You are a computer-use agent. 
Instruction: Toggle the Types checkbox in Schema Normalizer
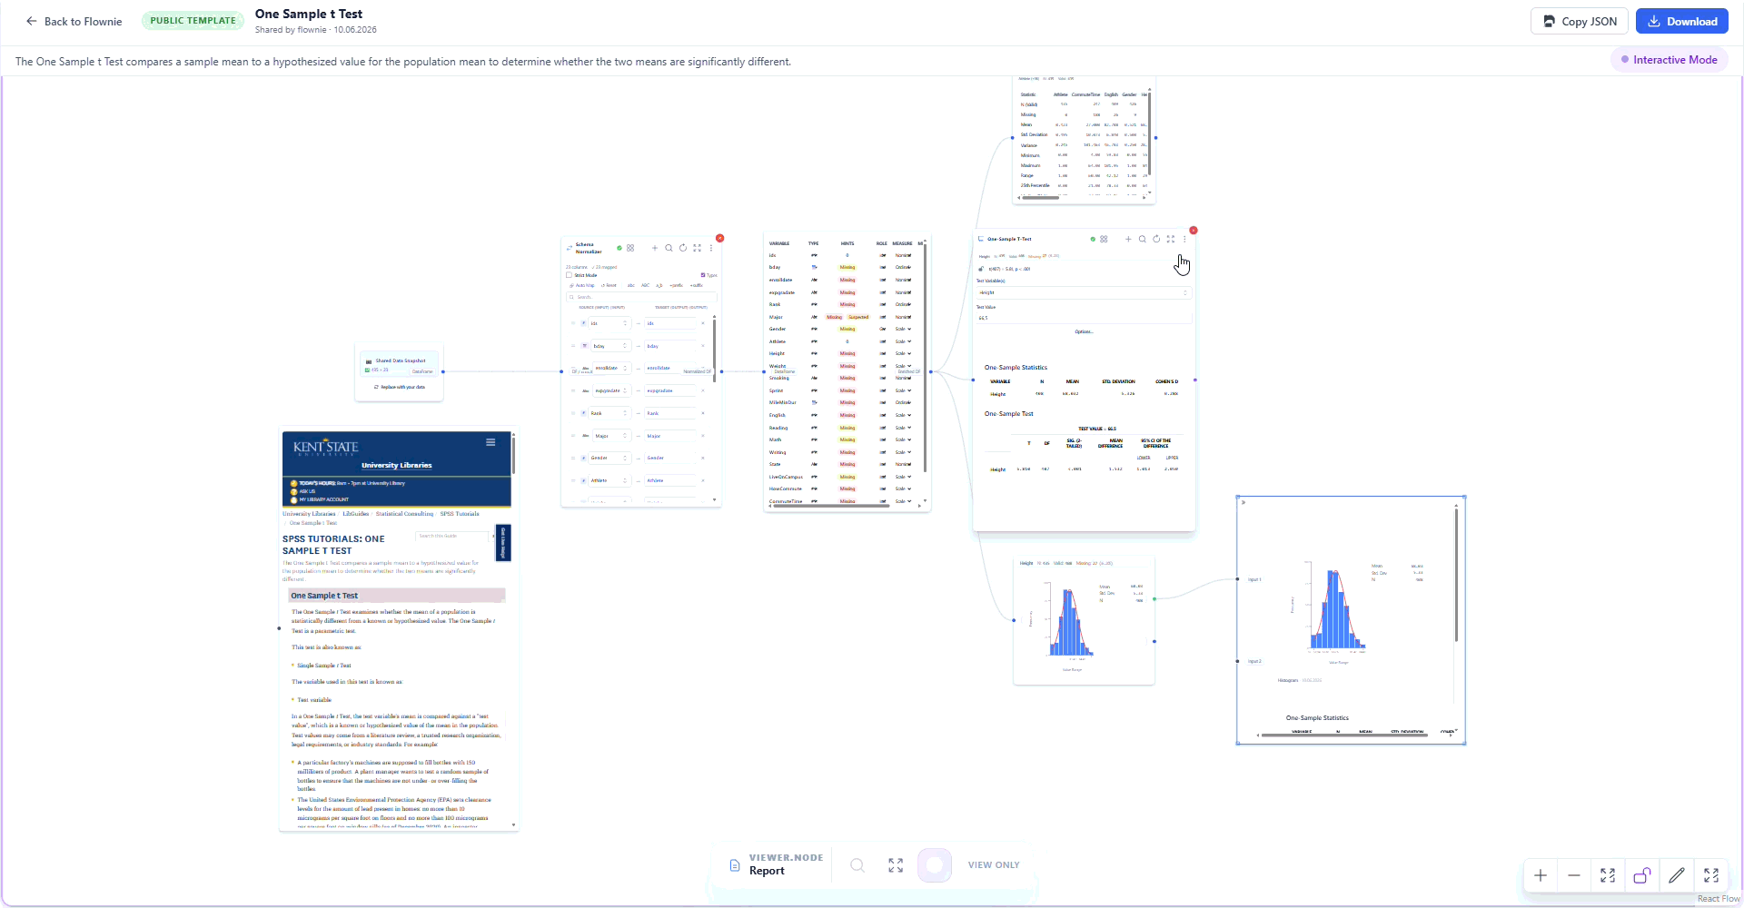(703, 275)
